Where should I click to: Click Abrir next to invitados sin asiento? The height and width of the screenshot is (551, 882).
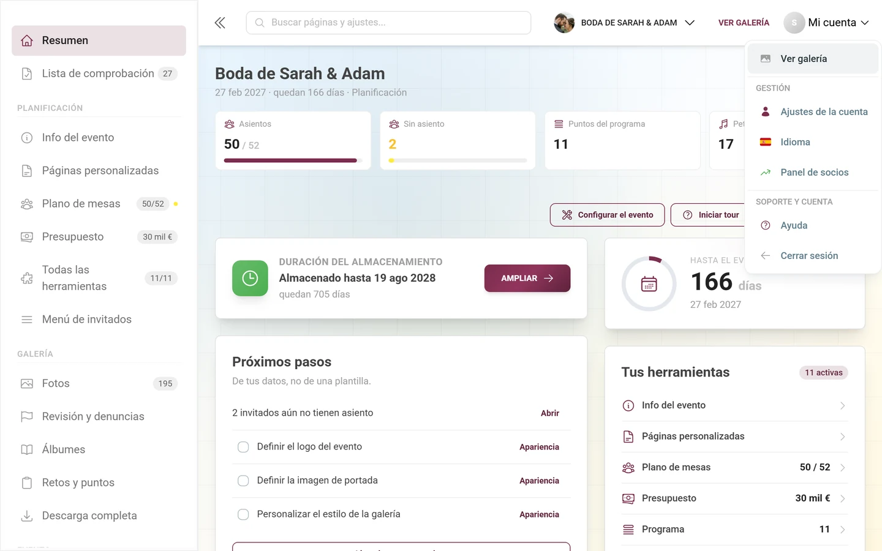coord(550,413)
